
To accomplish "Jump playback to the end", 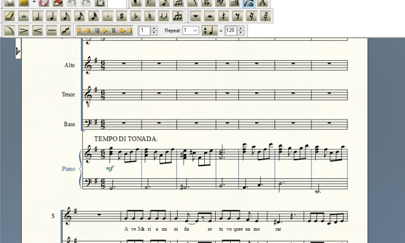I will click(x=130, y=30).
